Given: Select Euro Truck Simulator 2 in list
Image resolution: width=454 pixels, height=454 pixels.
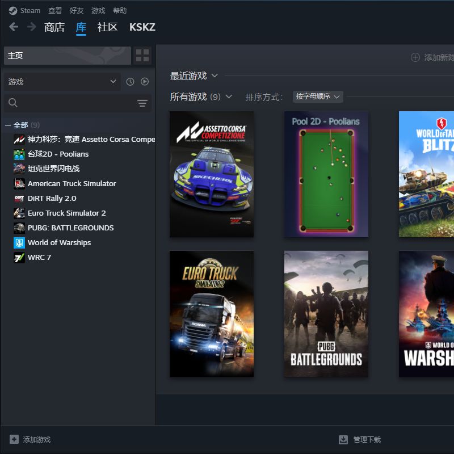Looking at the screenshot, I should pos(66,213).
